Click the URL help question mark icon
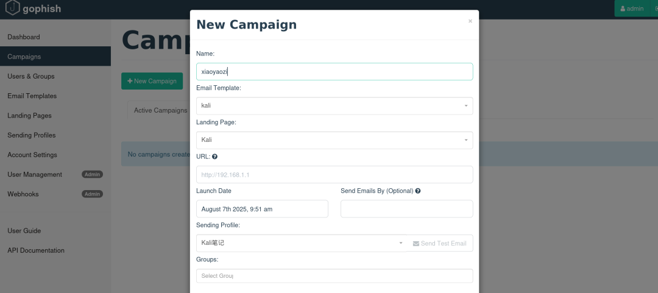The width and height of the screenshot is (658, 293). (214, 157)
